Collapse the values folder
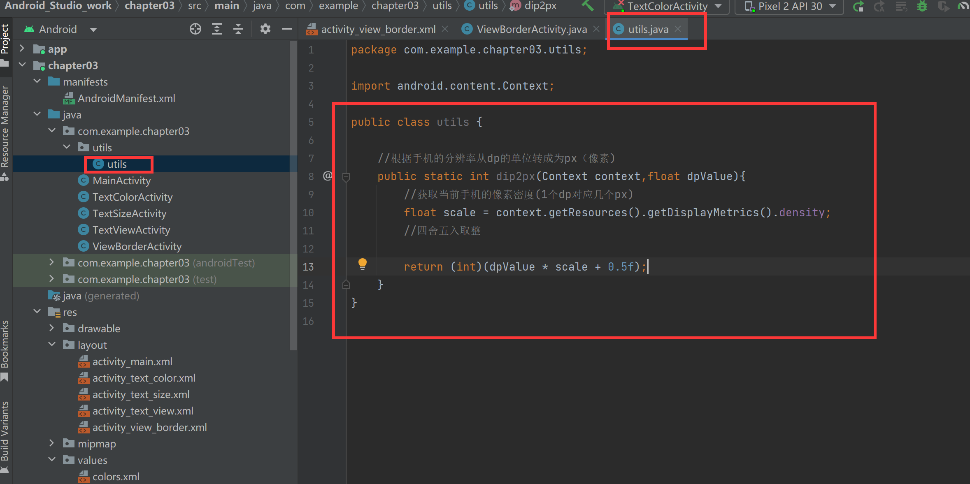This screenshot has height=484, width=970. [x=52, y=460]
